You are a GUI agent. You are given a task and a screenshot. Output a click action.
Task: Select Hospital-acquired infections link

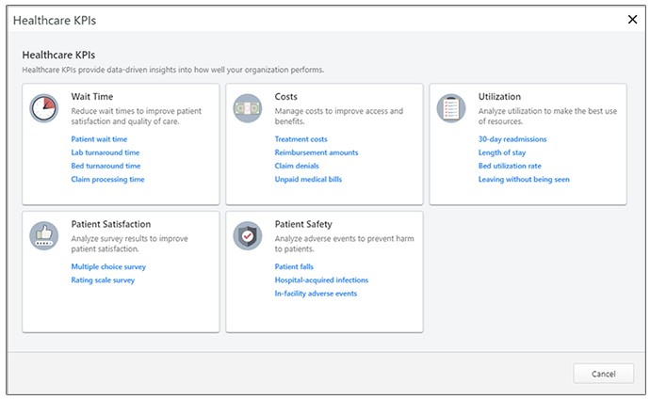pyautogui.click(x=321, y=280)
